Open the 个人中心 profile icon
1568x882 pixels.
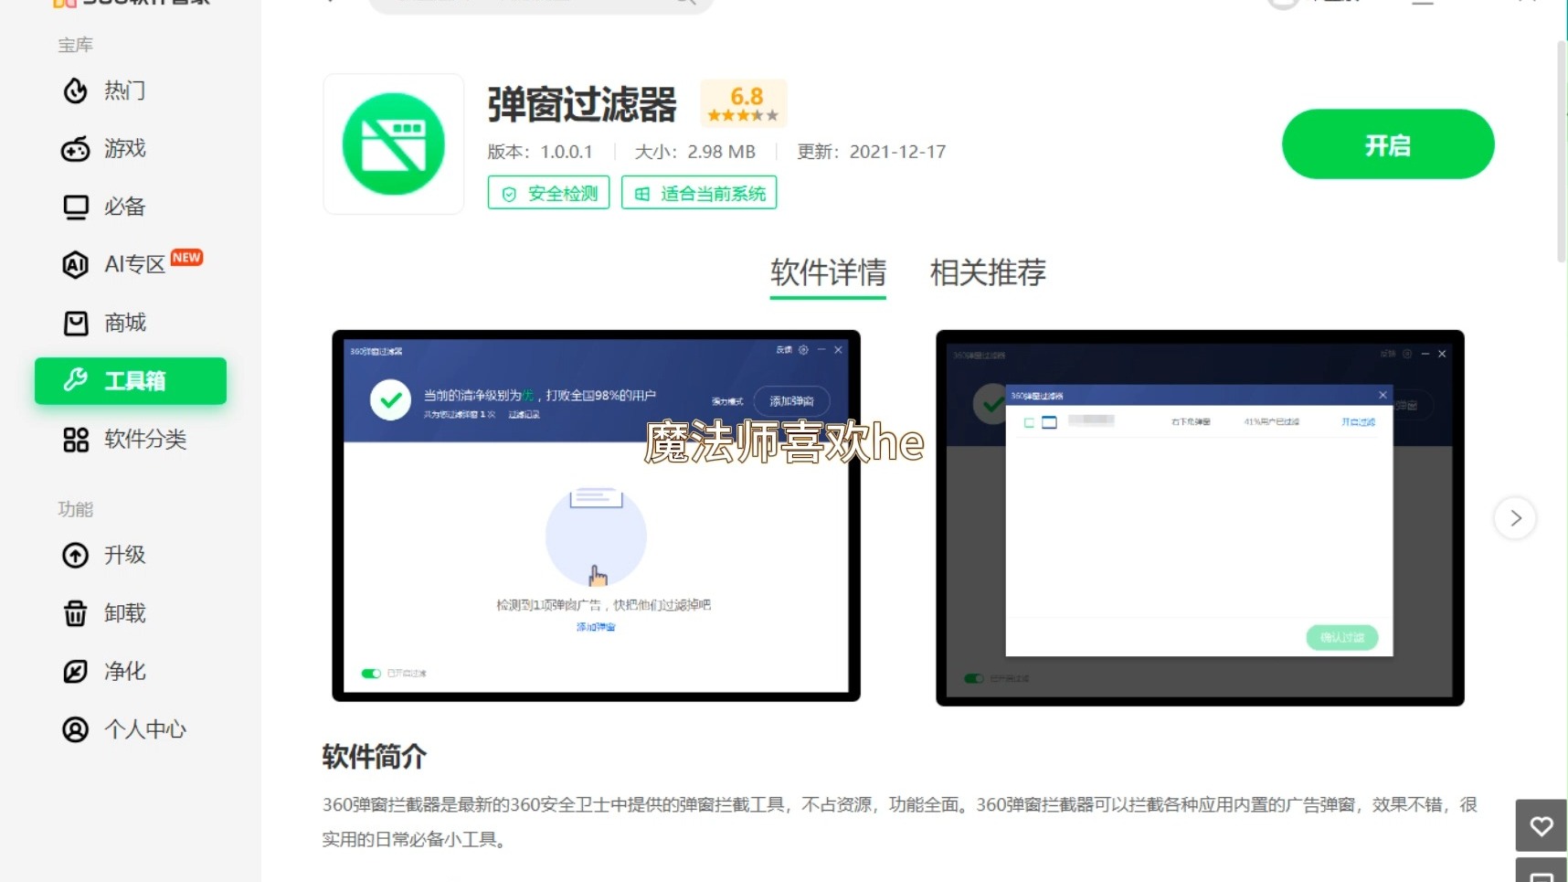pos(76,729)
